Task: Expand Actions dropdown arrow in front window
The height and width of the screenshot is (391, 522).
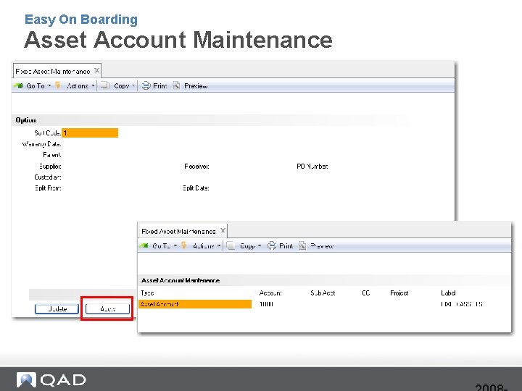Action: tap(219, 246)
